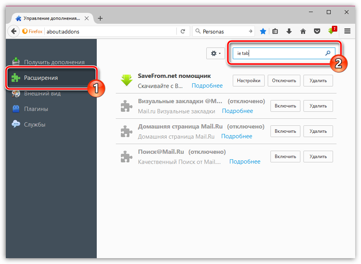This screenshot has height=264, width=361.
Task: Reload the about:addons page
Action: [183, 32]
